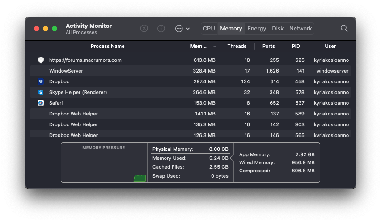Click the Swap Used 0 bytes entry
The width and height of the screenshot is (381, 222).
click(190, 176)
